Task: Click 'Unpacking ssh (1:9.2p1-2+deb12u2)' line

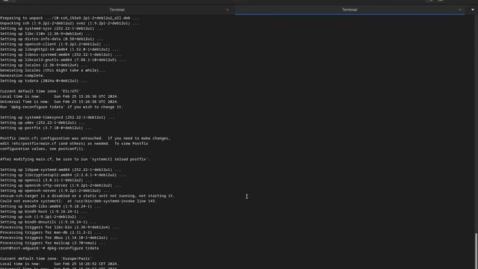Action: [69, 23]
